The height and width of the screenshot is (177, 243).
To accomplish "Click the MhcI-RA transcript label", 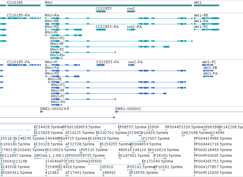I will coord(52,15).
